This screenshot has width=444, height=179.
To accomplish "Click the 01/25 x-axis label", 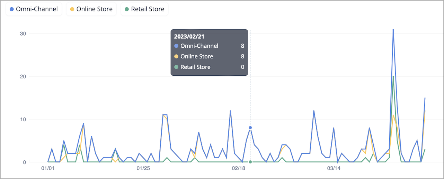I will point(143,169).
